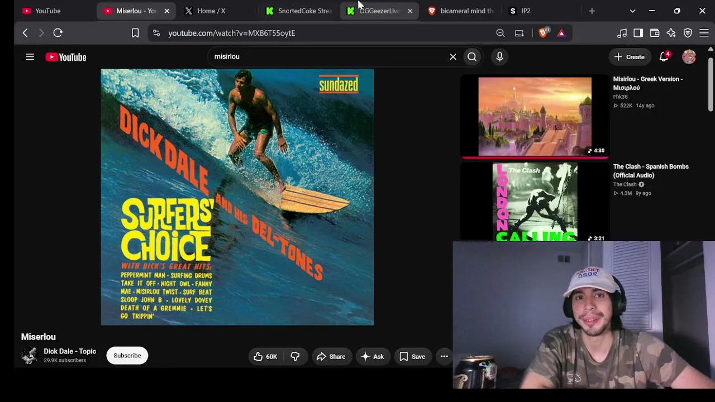
Task: Go to YouTube home via logo
Action: [66, 57]
